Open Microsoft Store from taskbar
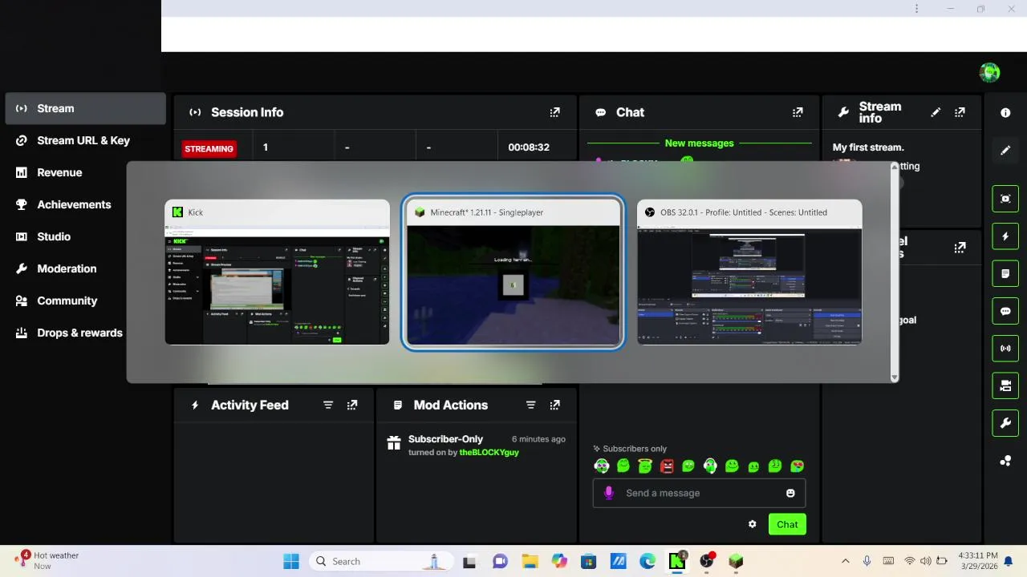 pyautogui.click(x=588, y=561)
